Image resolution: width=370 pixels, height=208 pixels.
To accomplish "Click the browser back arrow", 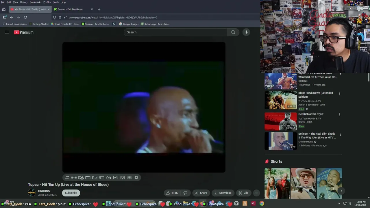I will [12, 17].
